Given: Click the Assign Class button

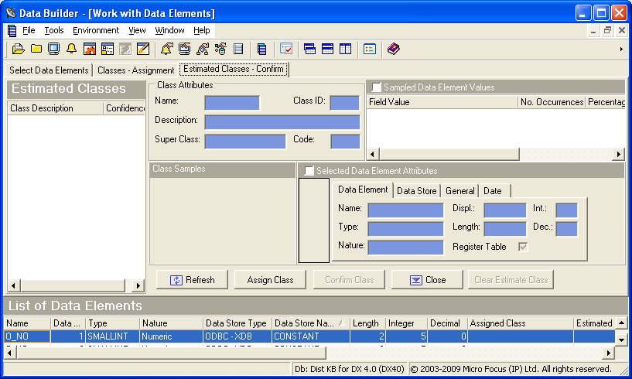Looking at the screenshot, I should click(270, 280).
